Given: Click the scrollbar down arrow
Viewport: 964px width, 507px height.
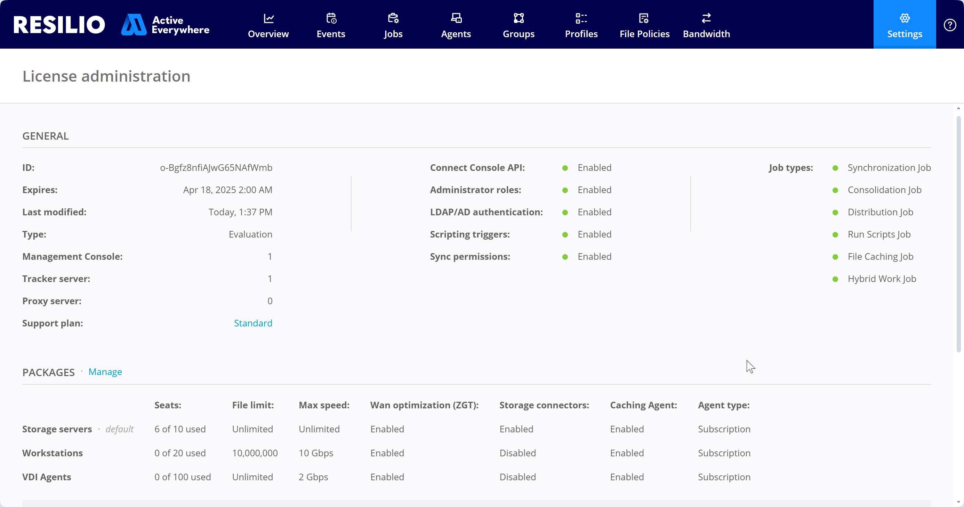Looking at the screenshot, I should tap(958, 502).
